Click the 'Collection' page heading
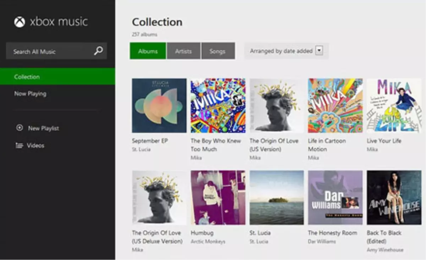This screenshot has height=260, width=426. (x=157, y=22)
